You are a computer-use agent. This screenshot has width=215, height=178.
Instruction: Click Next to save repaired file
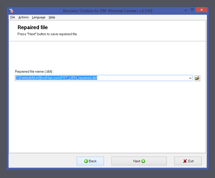(139, 161)
